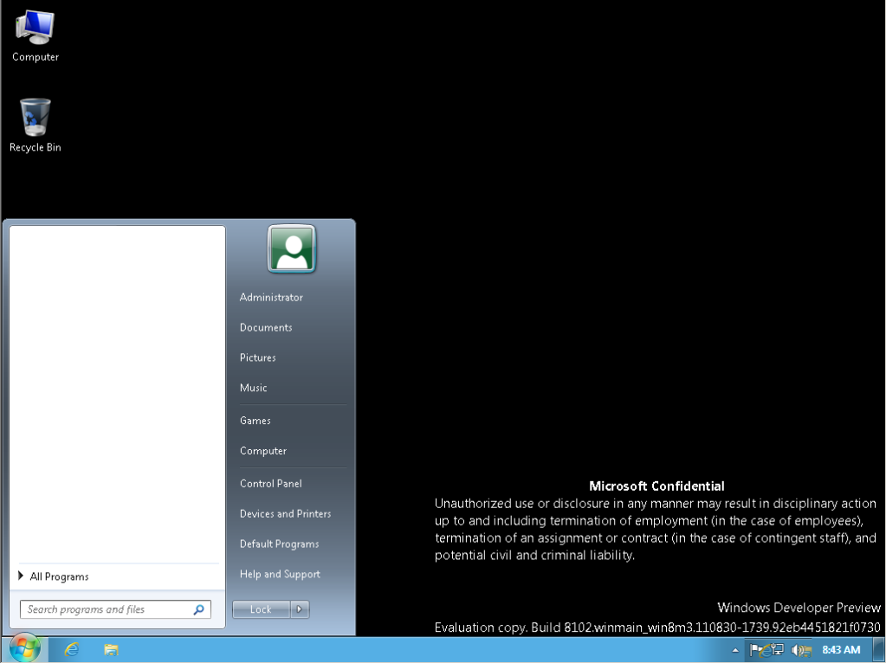Viewport: 886px width, 663px height.
Task: Open the Computer desktop icon
Action: coord(35,36)
